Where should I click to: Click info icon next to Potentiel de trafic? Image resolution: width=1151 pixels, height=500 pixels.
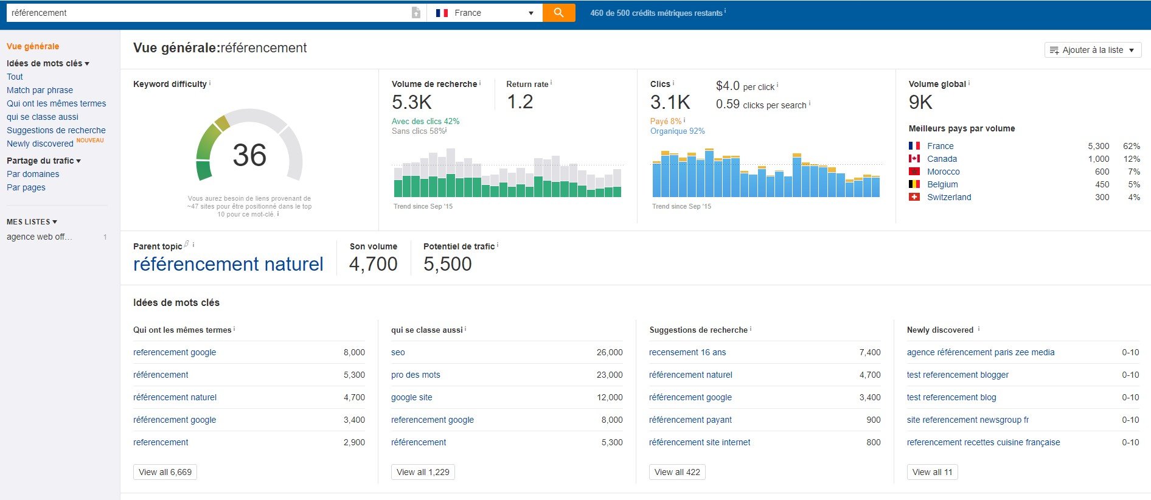click(x=498, y=245)
